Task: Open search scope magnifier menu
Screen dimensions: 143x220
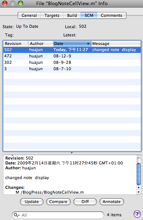Action: point(17,215)
